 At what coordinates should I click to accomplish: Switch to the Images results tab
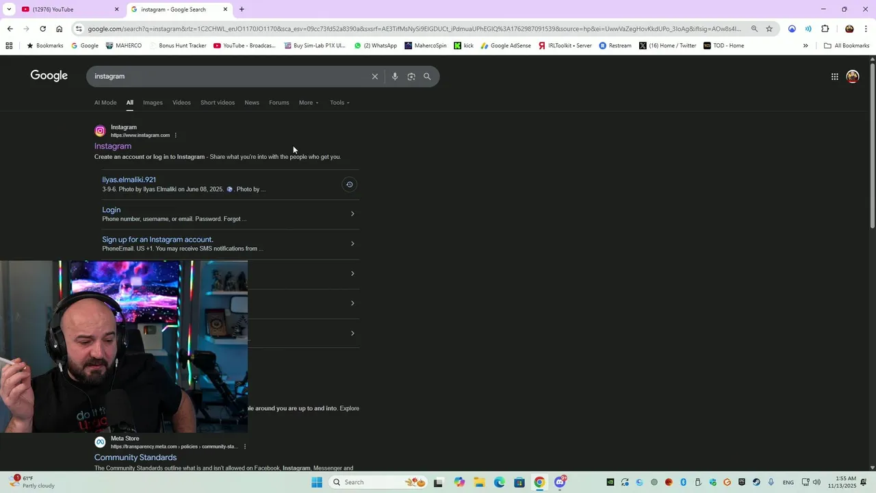(153, 103)
